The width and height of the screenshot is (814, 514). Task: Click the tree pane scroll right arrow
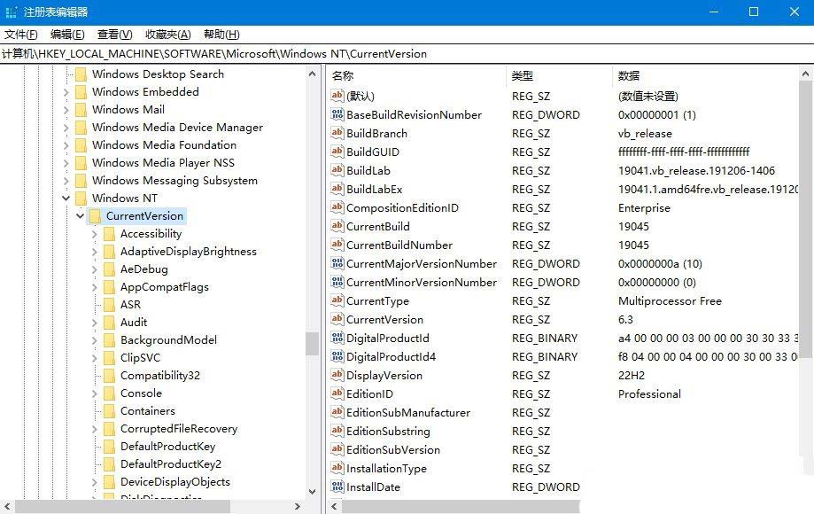298,506
